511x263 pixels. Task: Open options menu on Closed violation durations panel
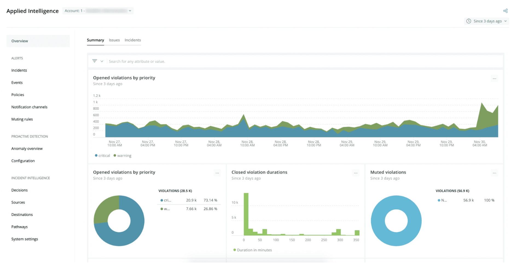[x=356, y=173]
